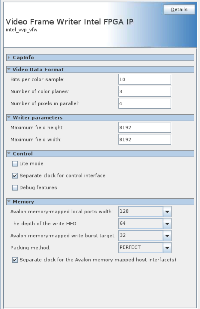The width and height of the screenshot is (200, 309).
Task: Uncheck Separate clock for control interface
Action: [15, 176]
